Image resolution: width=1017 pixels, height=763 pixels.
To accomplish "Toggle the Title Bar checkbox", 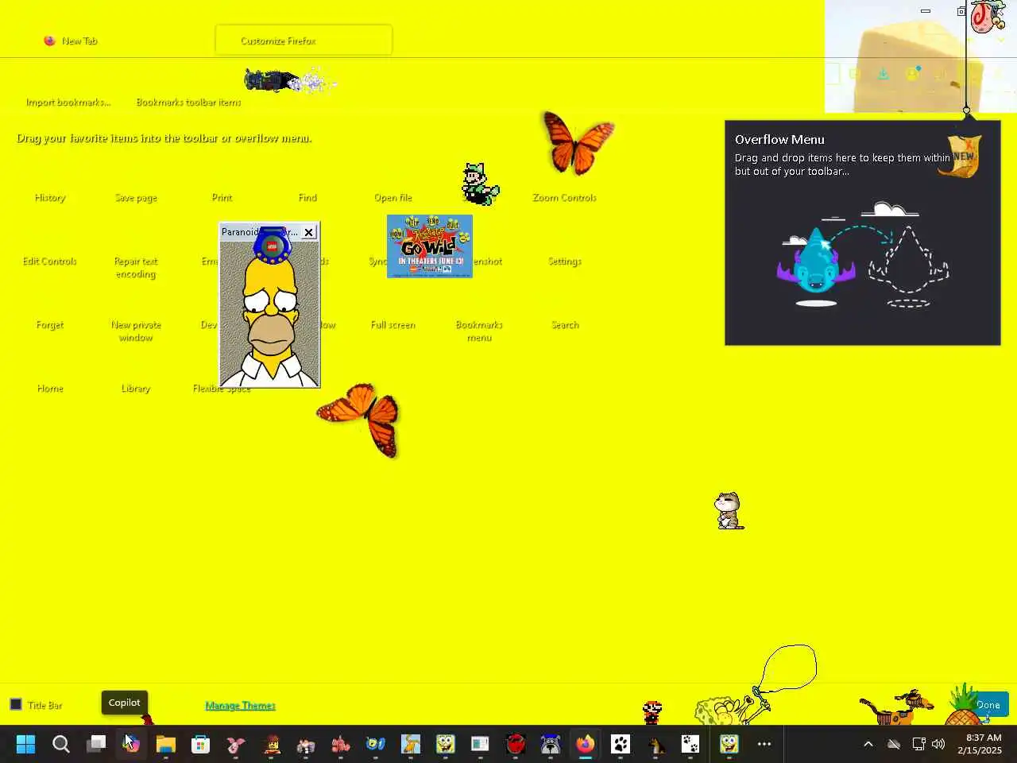I will [x=16, y=704].
